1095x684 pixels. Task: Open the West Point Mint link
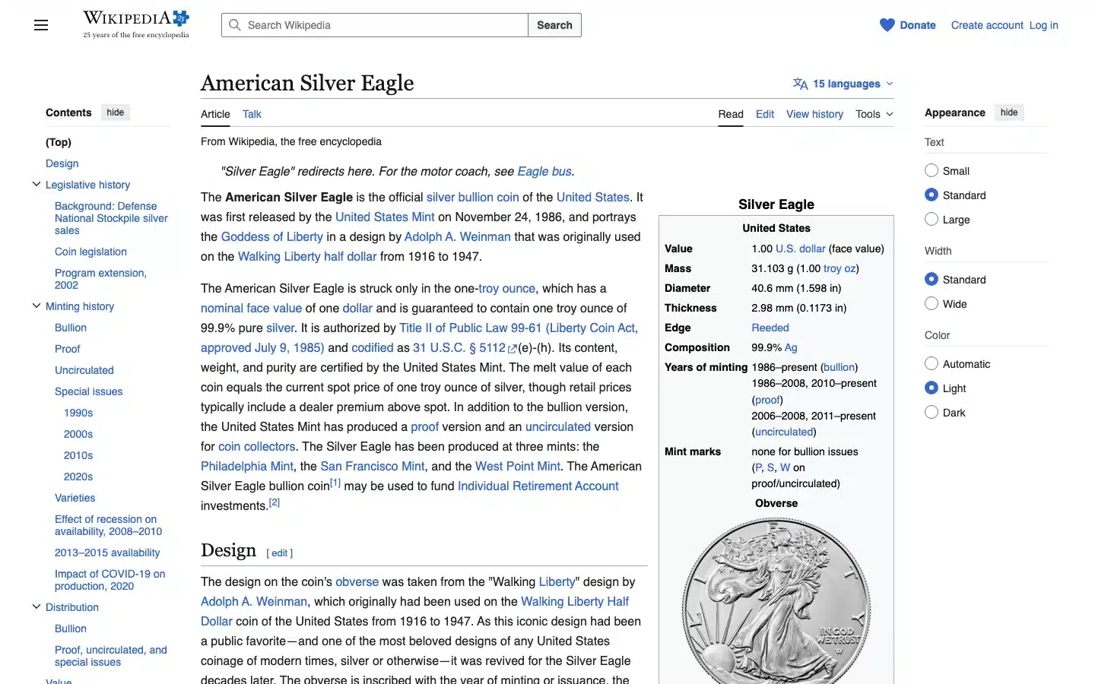pyautogui.click(x=518, y=466)
